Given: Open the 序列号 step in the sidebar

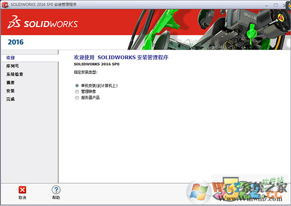Looking at the screenshot, I should pyautogui.click(x=12, y=66).
